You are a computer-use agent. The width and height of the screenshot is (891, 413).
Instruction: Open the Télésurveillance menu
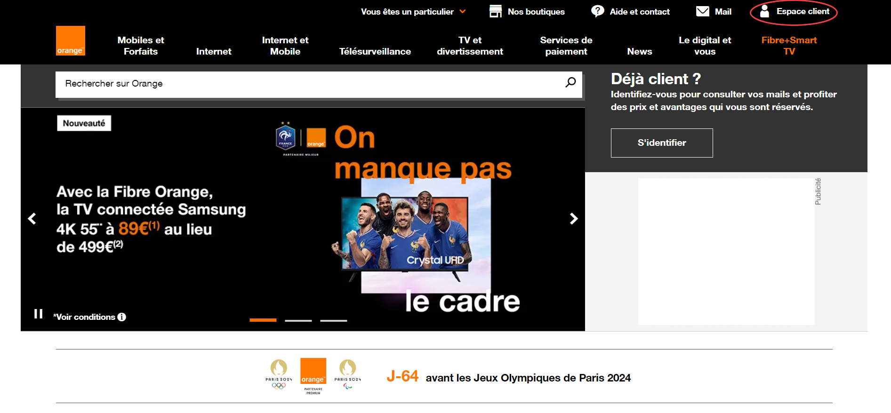pyautogui.click(x=375, y=51)
